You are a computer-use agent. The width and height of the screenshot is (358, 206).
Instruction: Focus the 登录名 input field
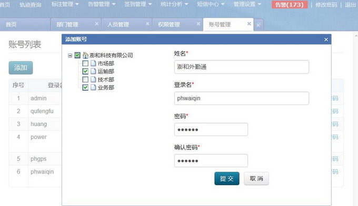pyautogui.click(x=242, y=98)
